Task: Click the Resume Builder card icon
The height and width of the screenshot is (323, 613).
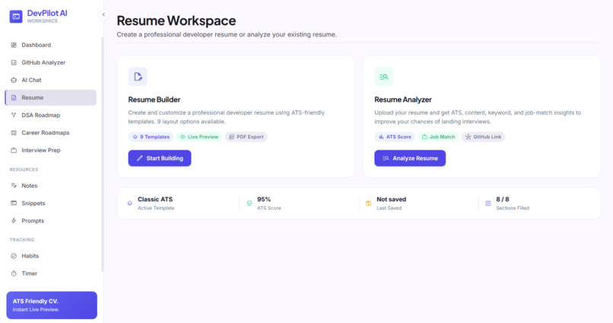Action: pyautogui.click(x=138, y=77)
